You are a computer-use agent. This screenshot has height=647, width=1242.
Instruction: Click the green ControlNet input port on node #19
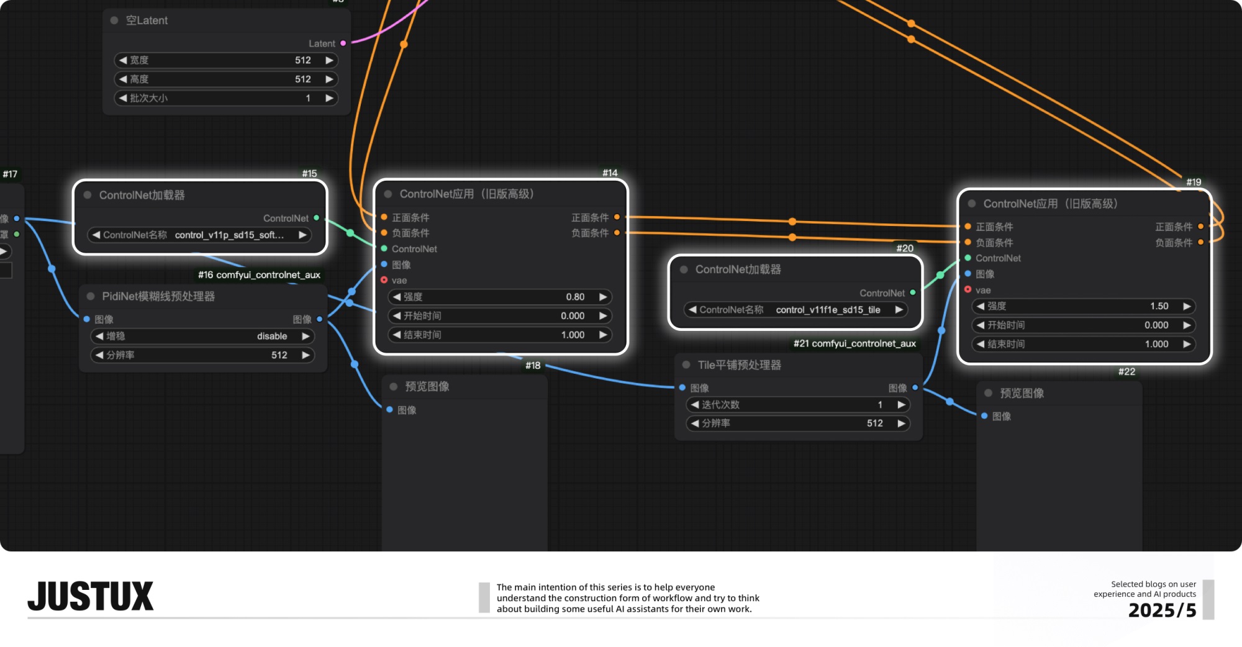(968, 258)
